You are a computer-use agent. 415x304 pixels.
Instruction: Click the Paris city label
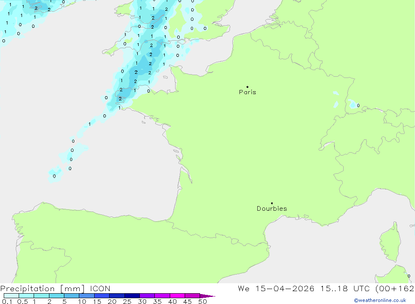tap(247, 92)
